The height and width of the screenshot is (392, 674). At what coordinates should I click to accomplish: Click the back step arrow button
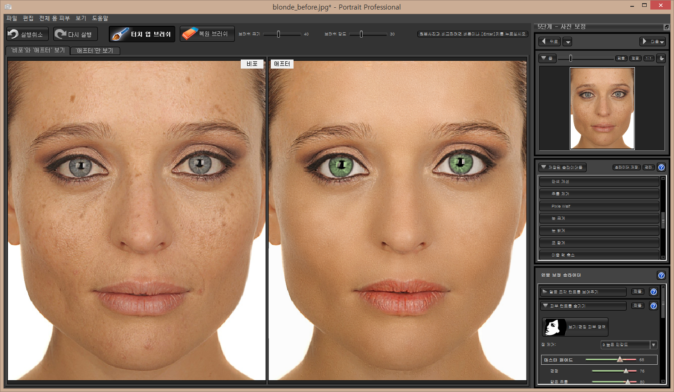click(x=549, y=41)
